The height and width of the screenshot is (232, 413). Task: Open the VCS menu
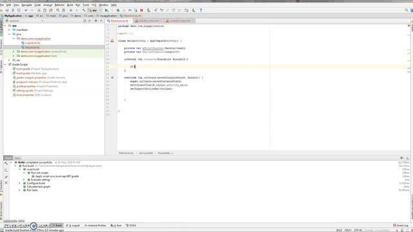[x=94, y=5]
